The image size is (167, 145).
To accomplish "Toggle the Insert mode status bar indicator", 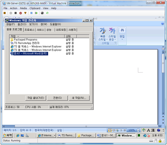I will coord(60,130).
